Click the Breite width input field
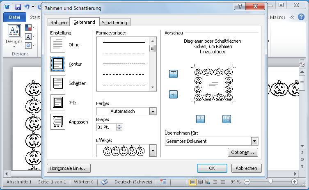Viewport: 309px width, 190px height. tap(106, 127)
